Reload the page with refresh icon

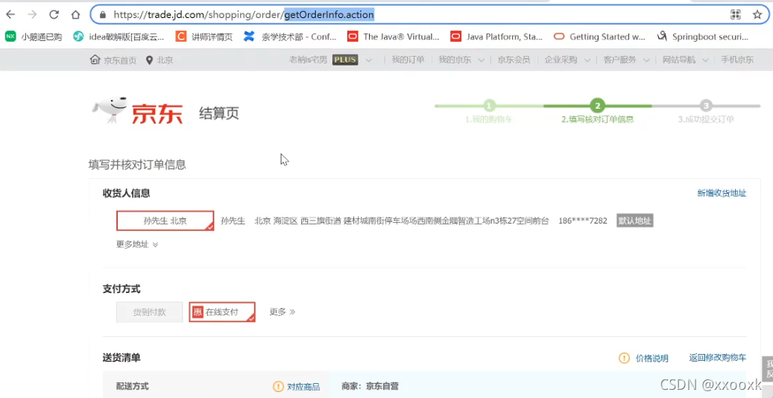click(54, 14)
